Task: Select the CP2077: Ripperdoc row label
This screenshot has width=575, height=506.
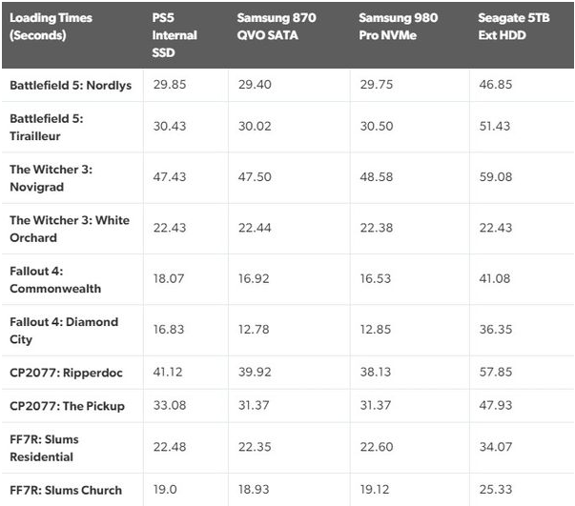Action: (66, 373)
